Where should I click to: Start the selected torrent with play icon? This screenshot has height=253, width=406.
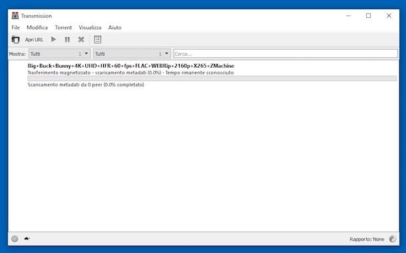click(x=54, y=40)
